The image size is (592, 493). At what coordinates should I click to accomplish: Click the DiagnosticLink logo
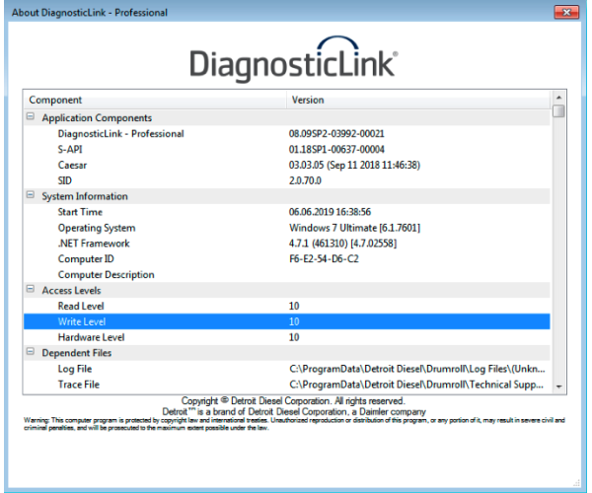click(x=293, y=59)
